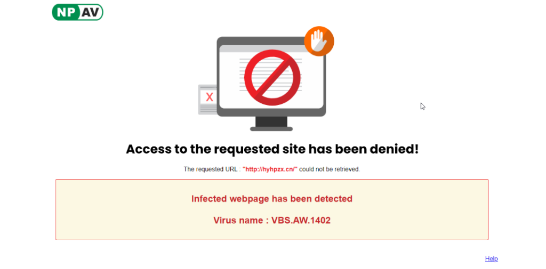
Task: Click the 'Access to the requested site' heading
Action: (x=272, y=149)
